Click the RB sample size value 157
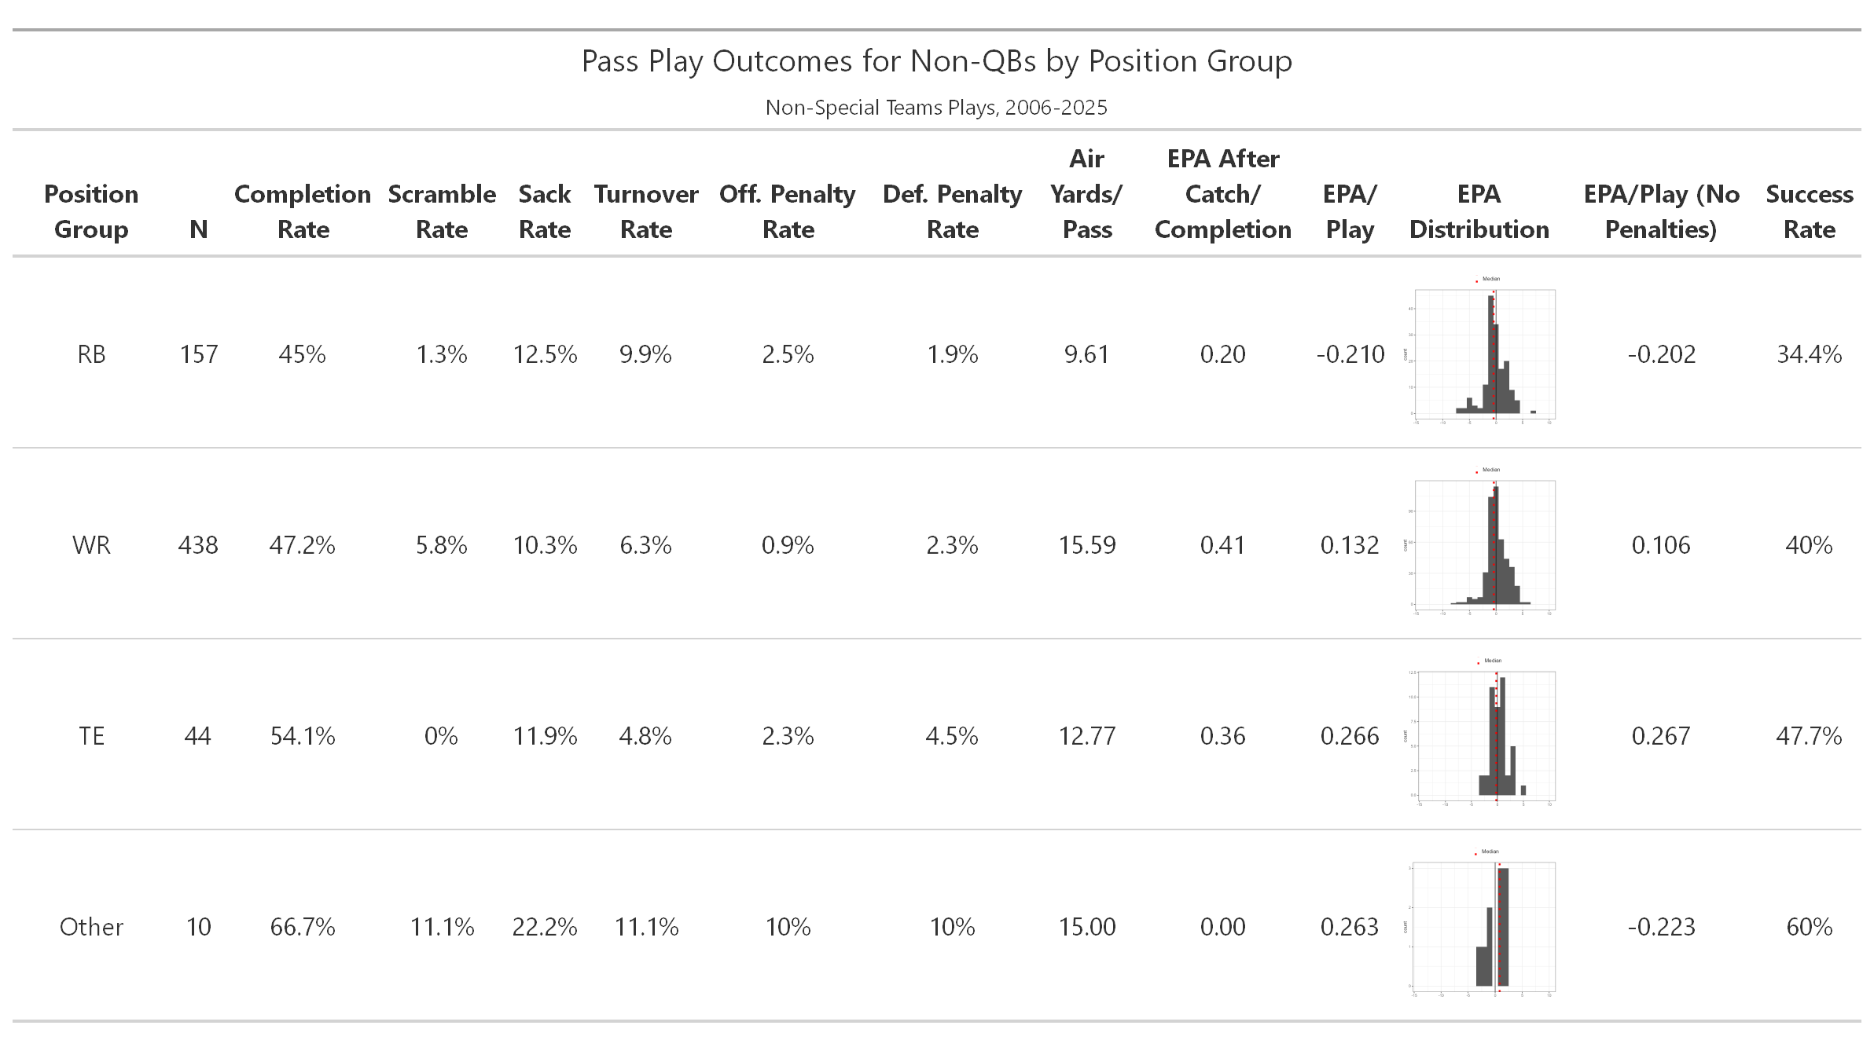 (x=198, y=354)
